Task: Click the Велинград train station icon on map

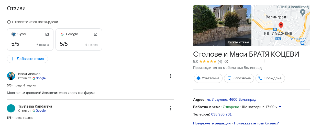Action: click(303, 43)
